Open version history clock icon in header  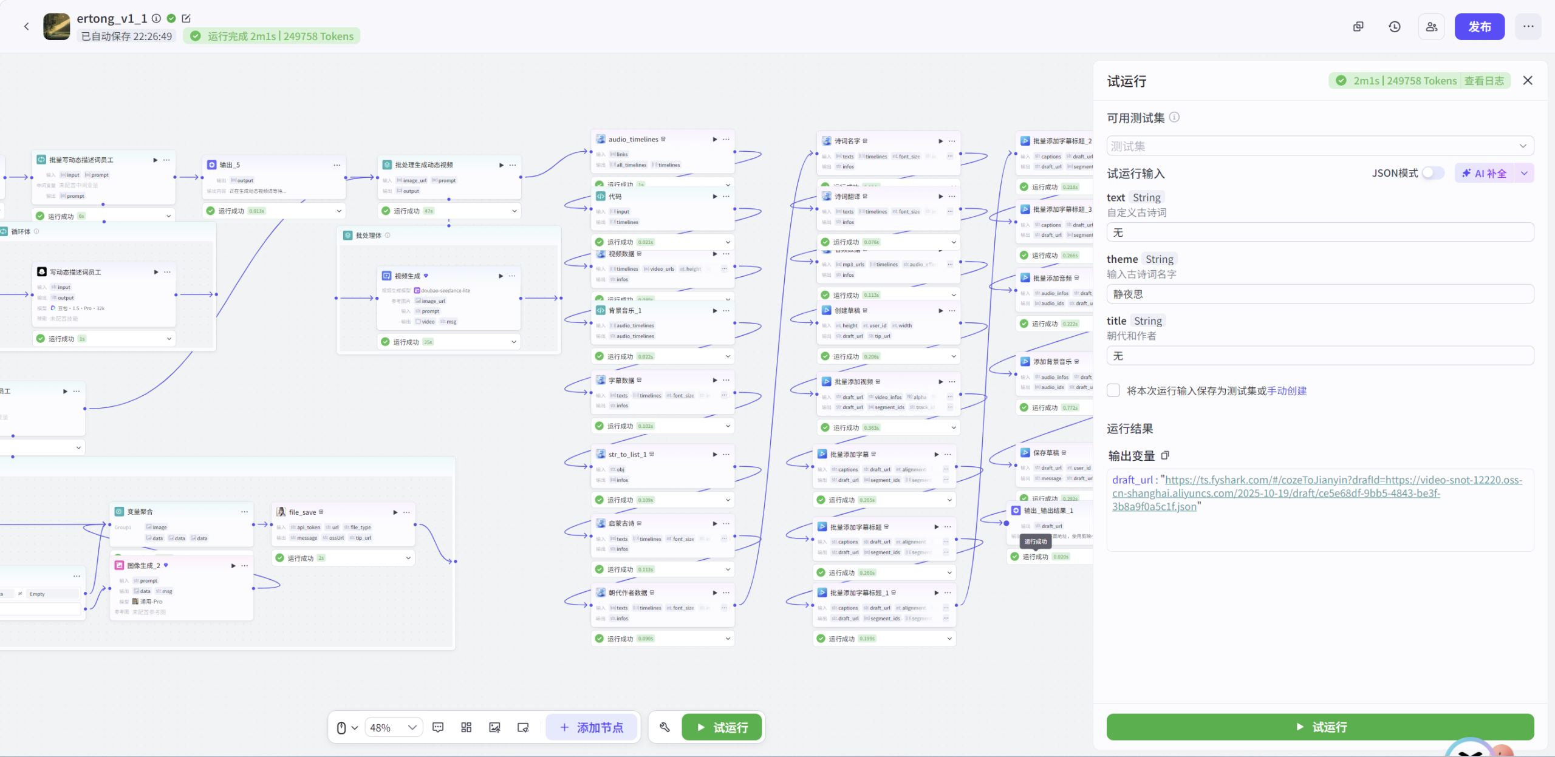pos(1395,27)
